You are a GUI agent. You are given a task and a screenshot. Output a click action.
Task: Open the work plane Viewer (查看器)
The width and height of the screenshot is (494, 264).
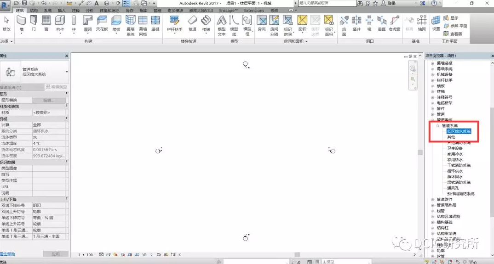(453, 34)
